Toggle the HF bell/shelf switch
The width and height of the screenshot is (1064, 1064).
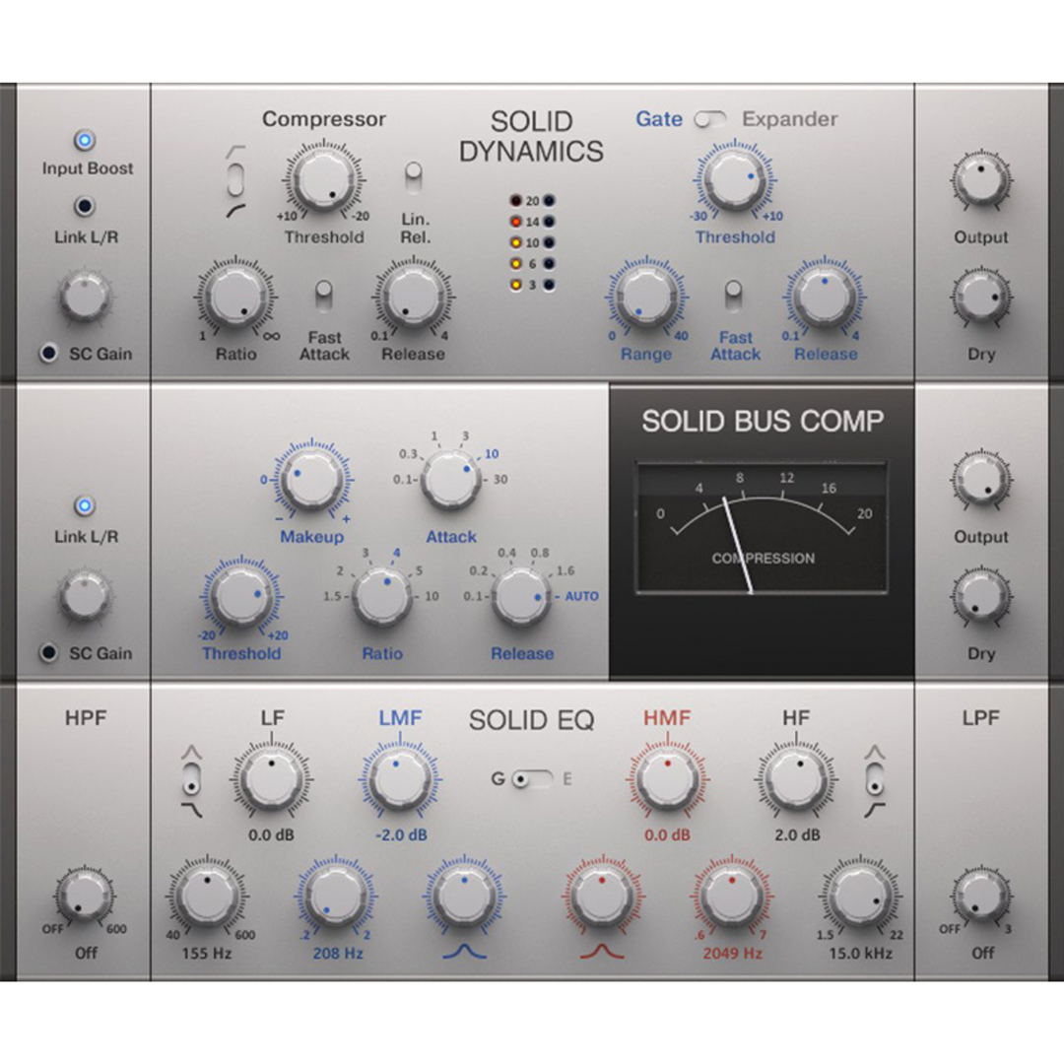click(876, 778)
